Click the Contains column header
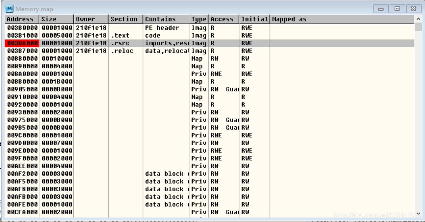 point(166,19)
